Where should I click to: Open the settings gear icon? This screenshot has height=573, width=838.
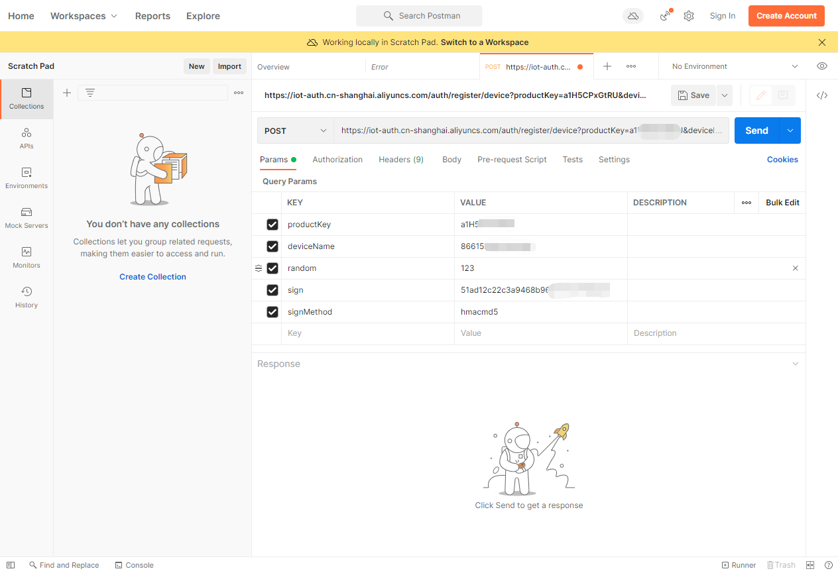[689, 16]
